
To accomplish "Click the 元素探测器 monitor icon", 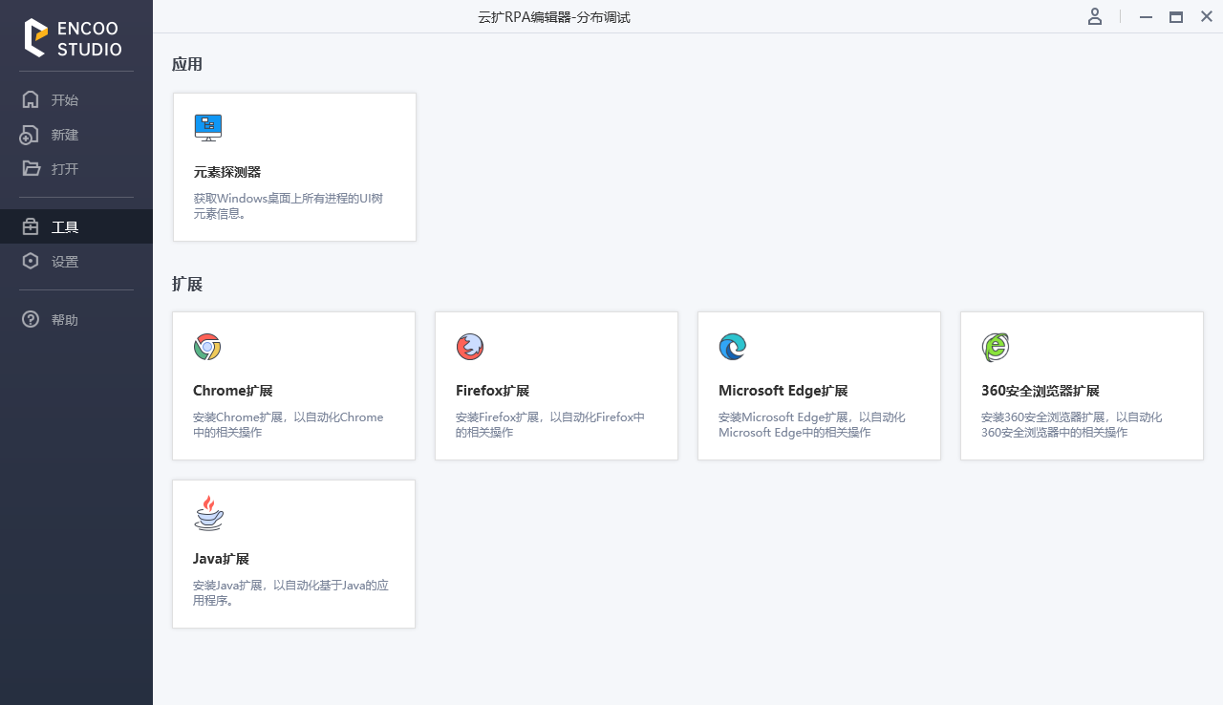I will 208,127.
